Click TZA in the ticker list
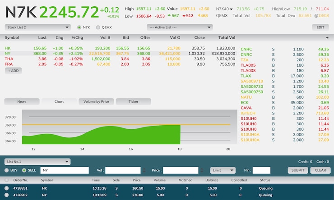This screenshot has height=200, width=334. coord(245,60)
